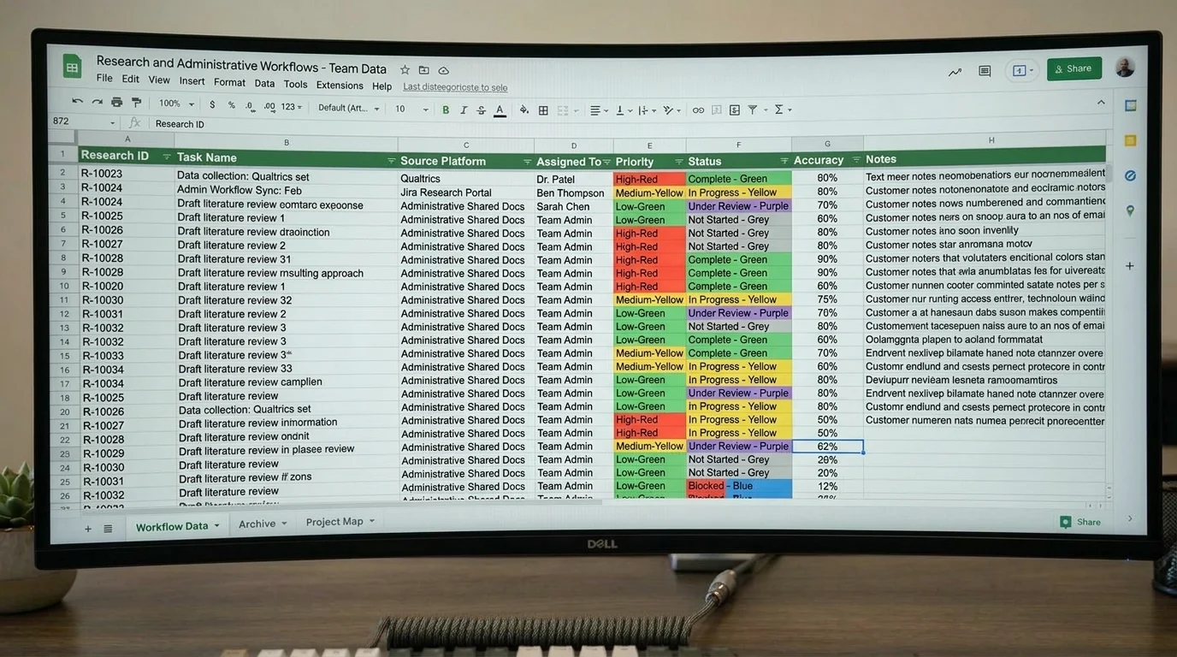The image size is (1177, 657).
Task: Apply currency format with $ icon
Action: (212, 104)
